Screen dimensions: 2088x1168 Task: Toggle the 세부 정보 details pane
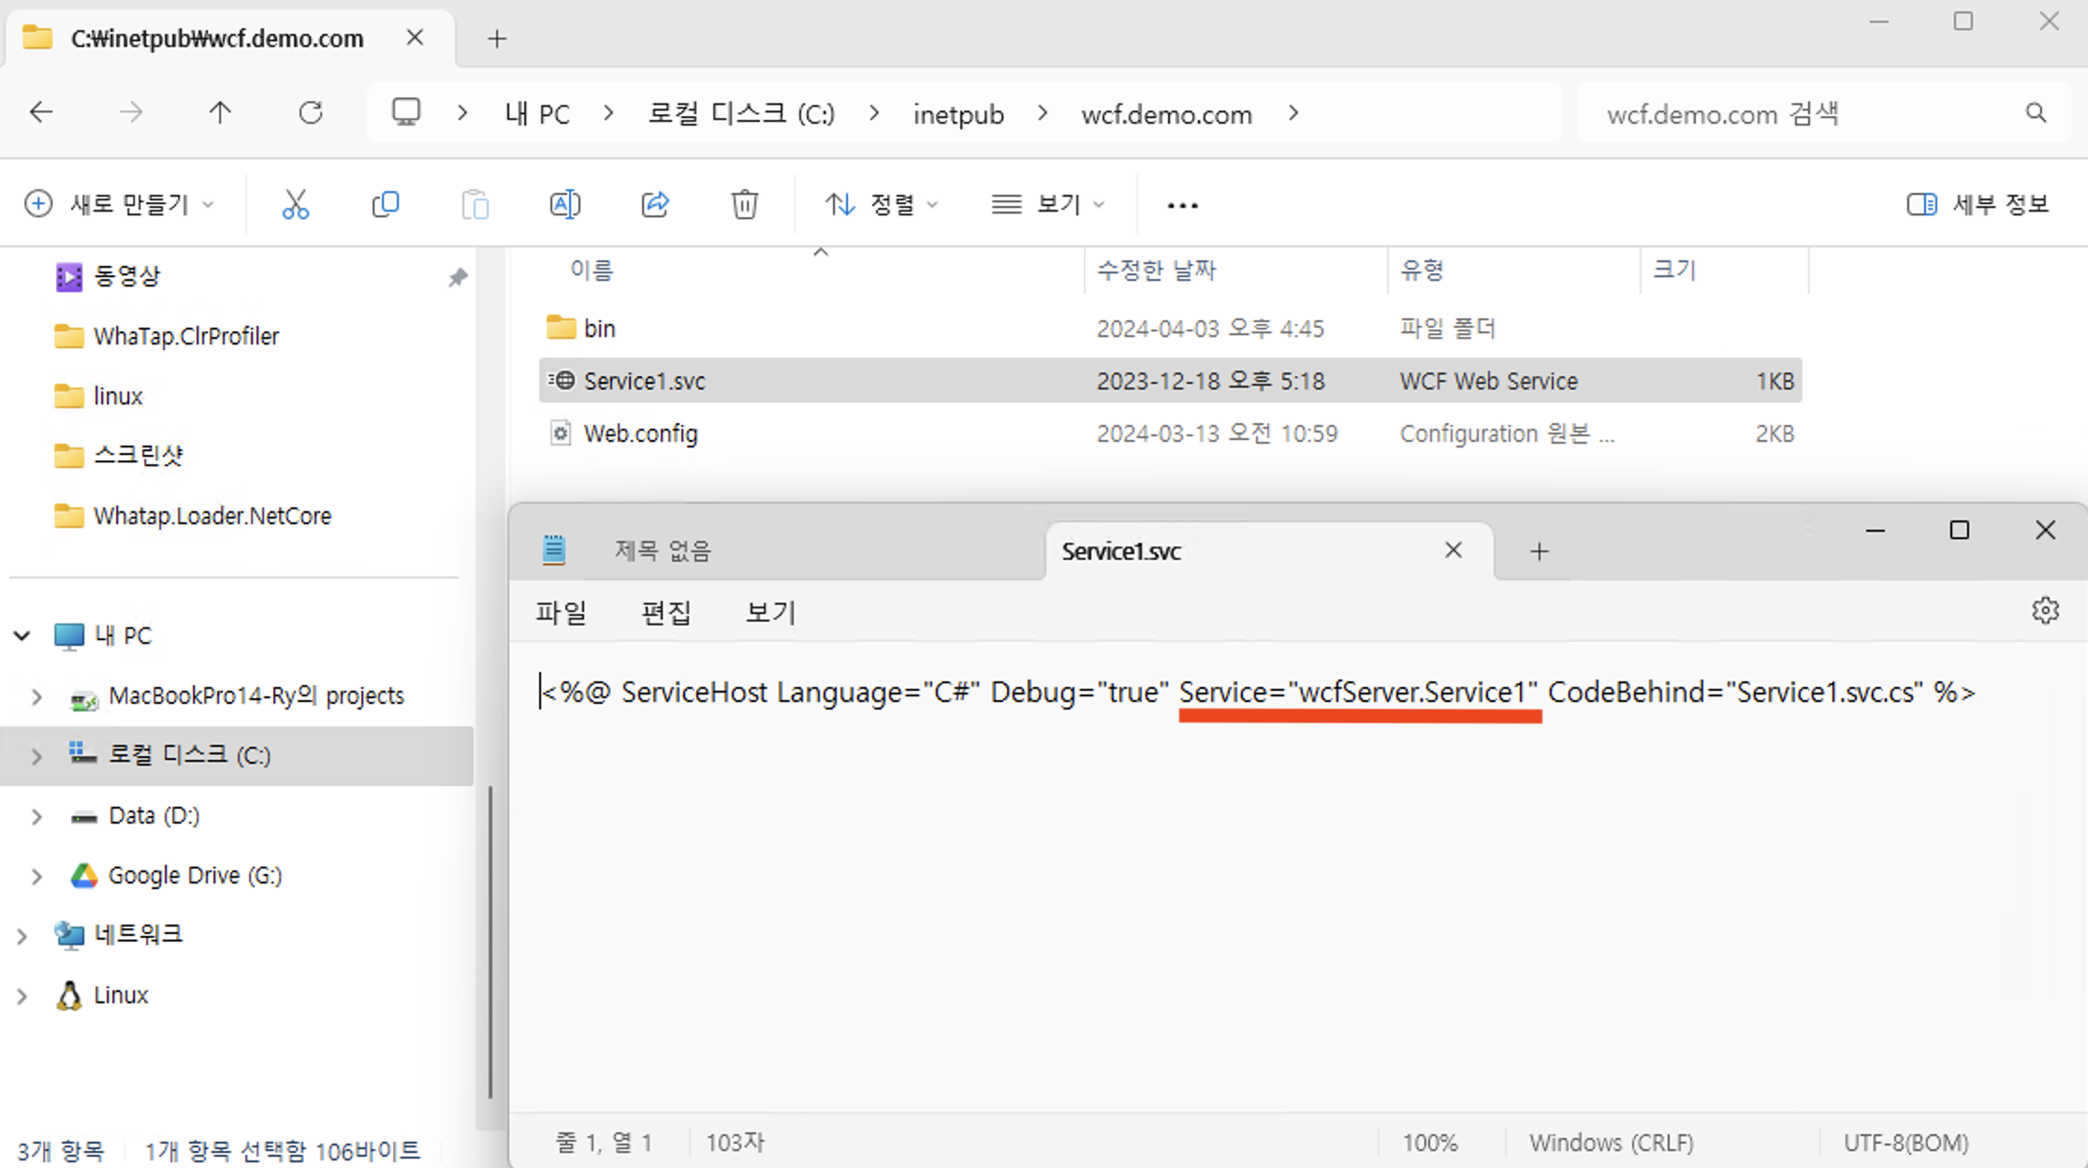pos(1978,204)
